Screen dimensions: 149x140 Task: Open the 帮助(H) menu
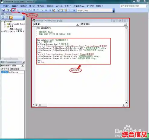click(x=100, y=6)
